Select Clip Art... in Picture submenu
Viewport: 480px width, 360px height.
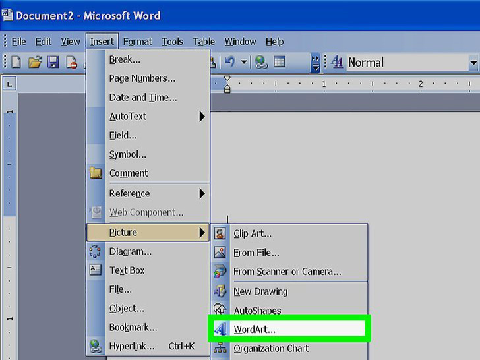[x=289, y=234]
